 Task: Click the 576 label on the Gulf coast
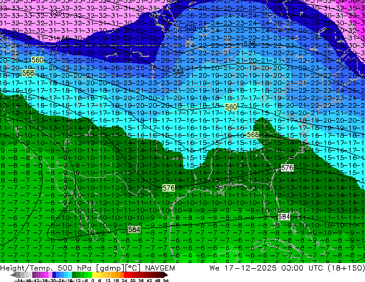point(169,188)
